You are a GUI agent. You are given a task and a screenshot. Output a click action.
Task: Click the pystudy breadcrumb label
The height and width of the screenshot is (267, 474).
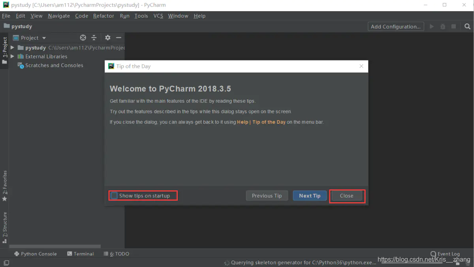tap(22, 26)
